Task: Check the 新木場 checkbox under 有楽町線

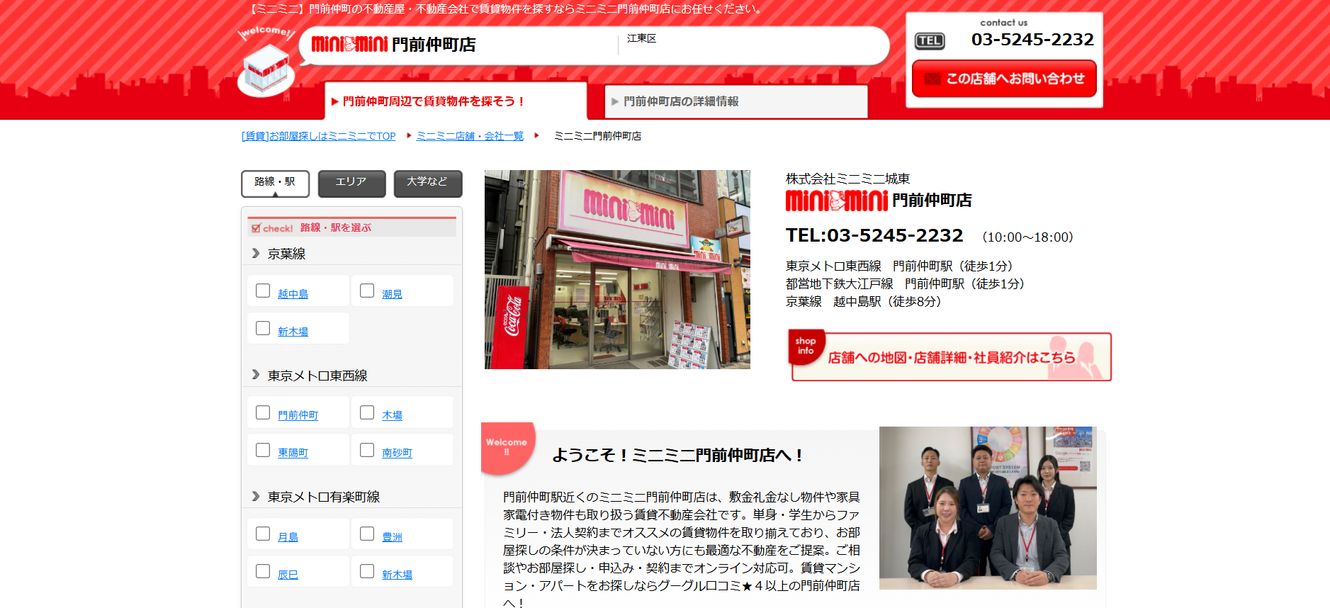Action: pyautogui.click(x=367, y=571)
